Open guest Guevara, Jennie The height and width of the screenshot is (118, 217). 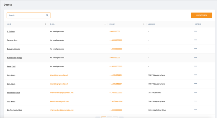(13, 49)
